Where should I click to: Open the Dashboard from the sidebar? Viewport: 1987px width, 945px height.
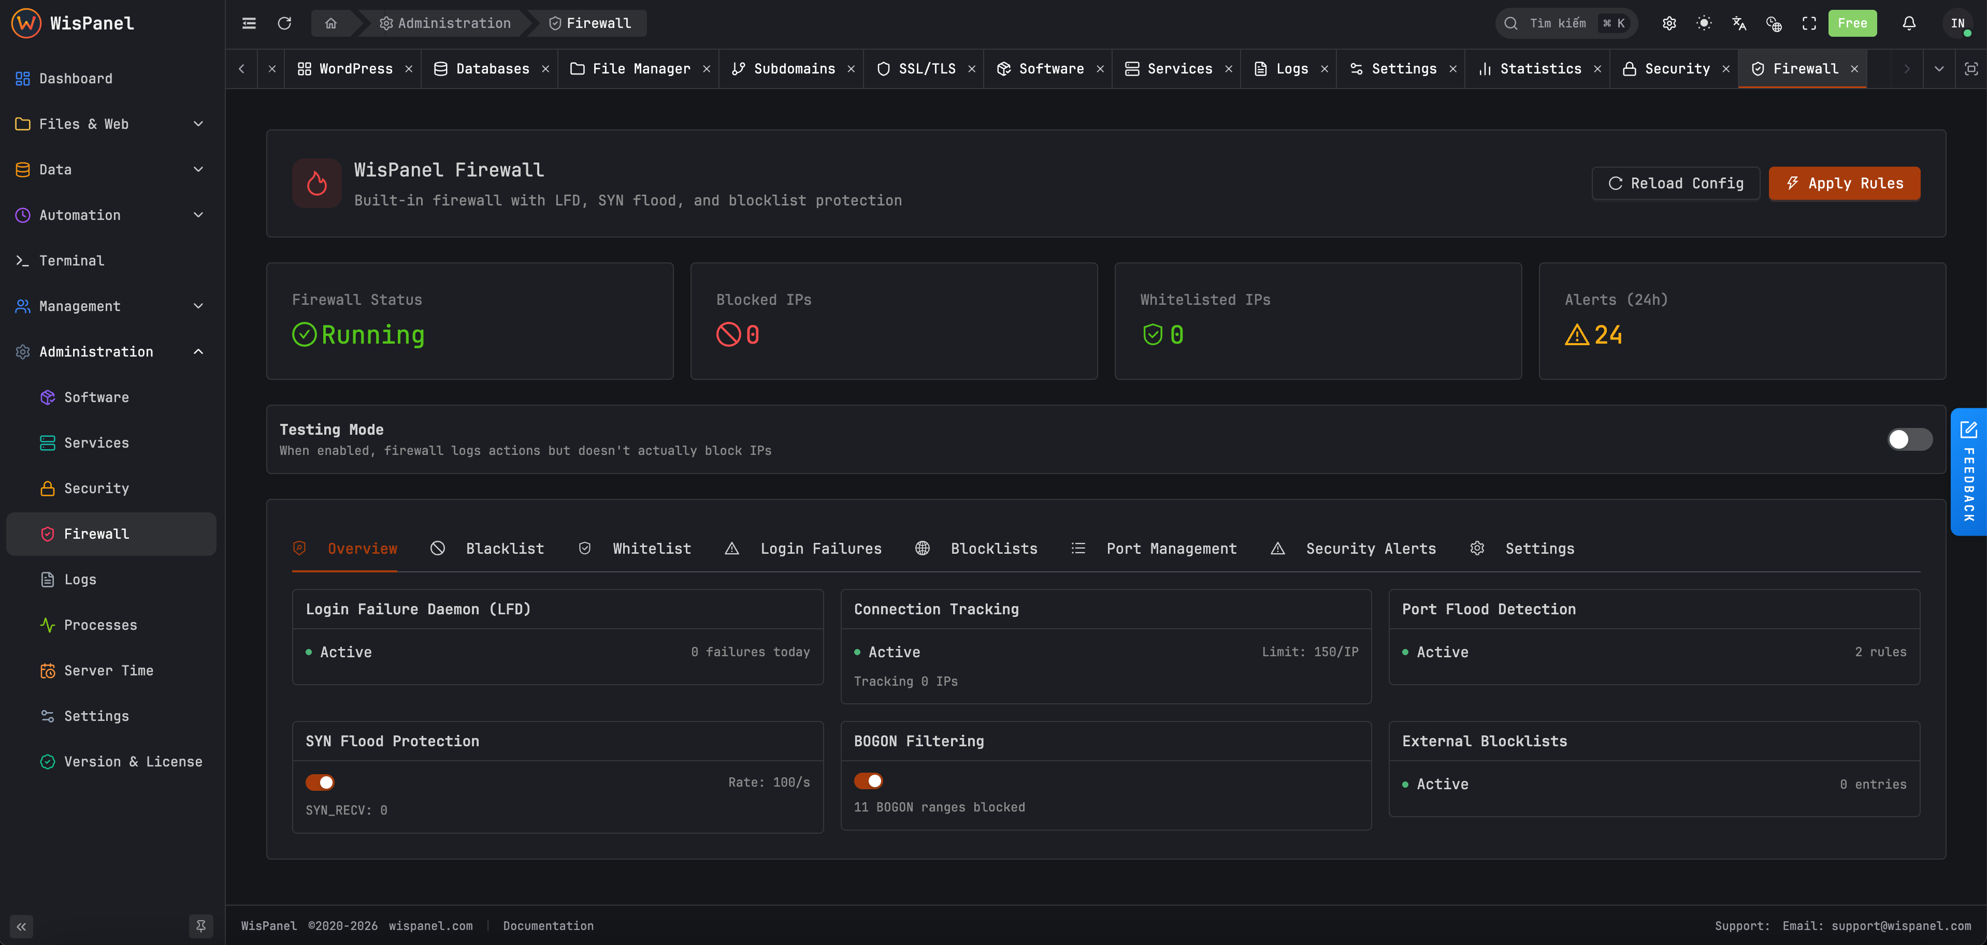point(75,78)
